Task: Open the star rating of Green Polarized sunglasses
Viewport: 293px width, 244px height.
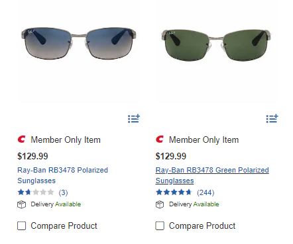Action: (174, 192)
